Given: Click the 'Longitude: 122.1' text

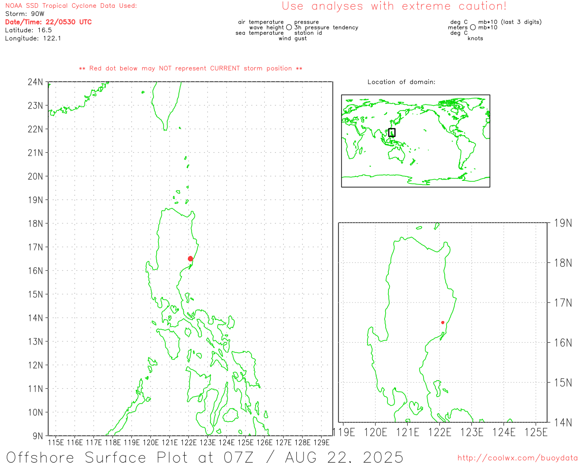Looking at the screenshot, I should (33, 38).
